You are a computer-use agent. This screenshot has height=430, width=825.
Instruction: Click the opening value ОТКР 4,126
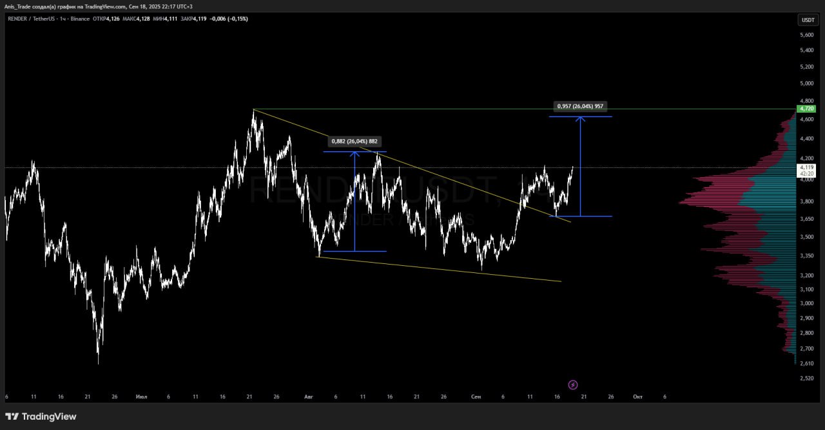click(106, 19)
